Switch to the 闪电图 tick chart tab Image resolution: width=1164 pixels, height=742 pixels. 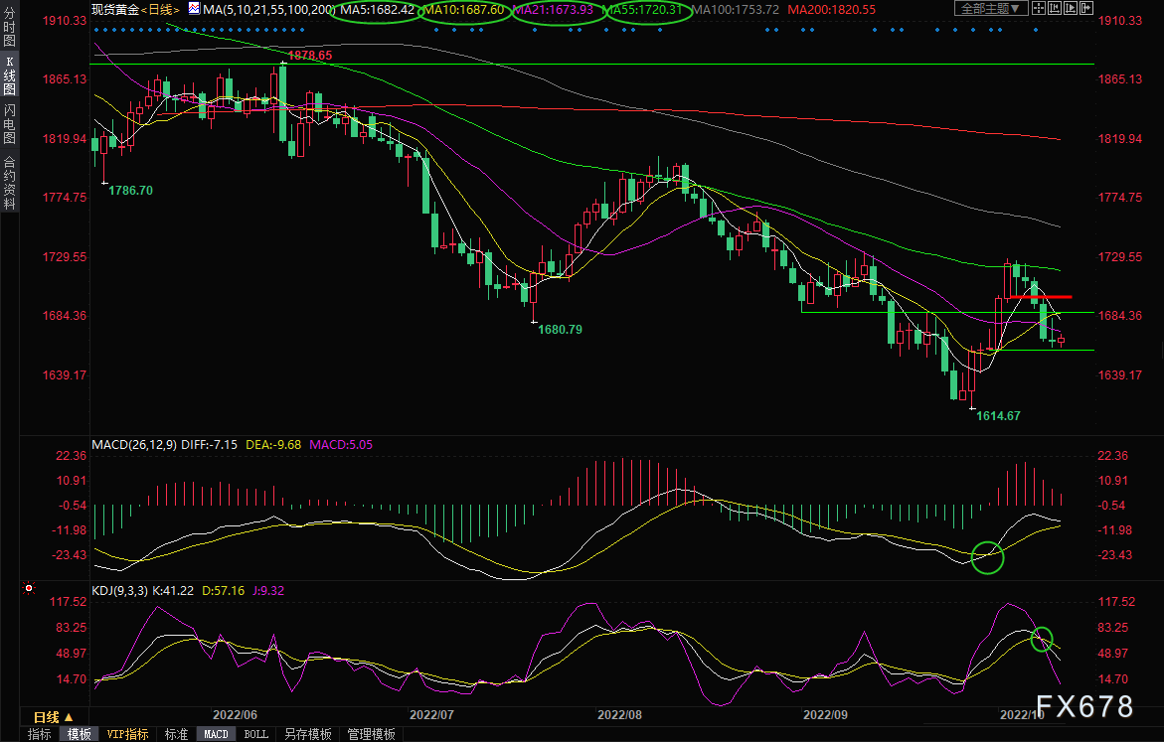click(x=10, y=124)
